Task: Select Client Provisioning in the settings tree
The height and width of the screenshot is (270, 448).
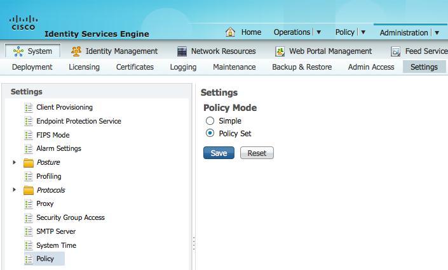Action: pos(64,107)
